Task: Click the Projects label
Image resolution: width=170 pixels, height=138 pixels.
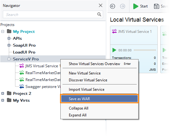Action: click(x=7, y=25)
